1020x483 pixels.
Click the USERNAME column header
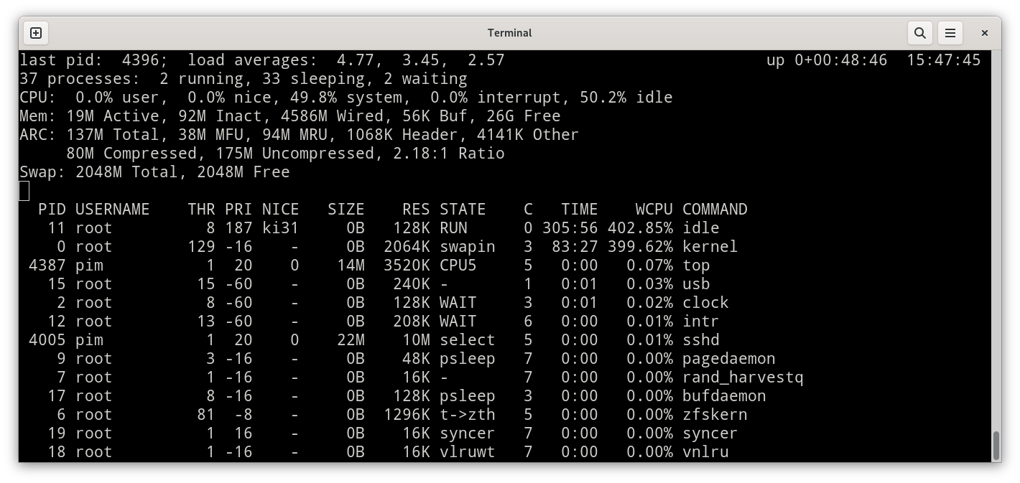(x=112, y=210)
